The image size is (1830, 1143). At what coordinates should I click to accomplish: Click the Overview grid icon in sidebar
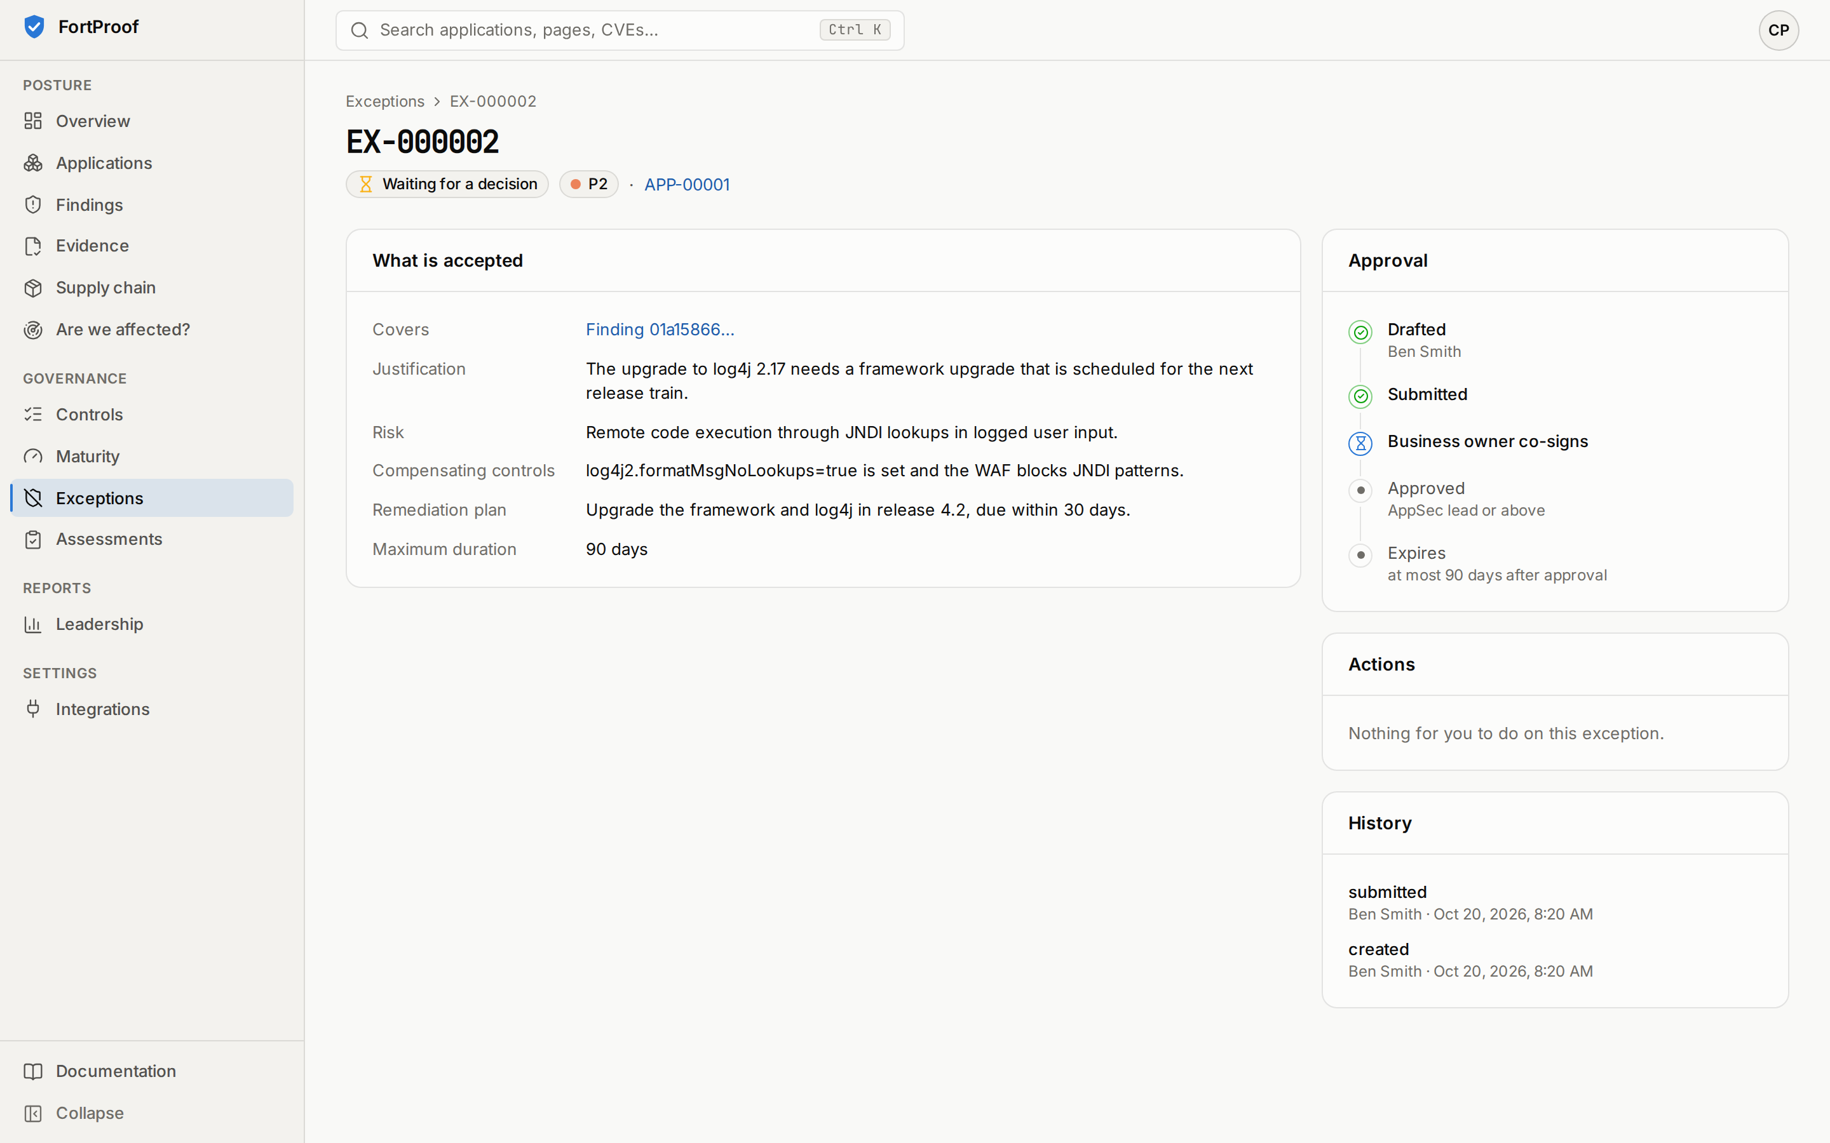[32, 121]
